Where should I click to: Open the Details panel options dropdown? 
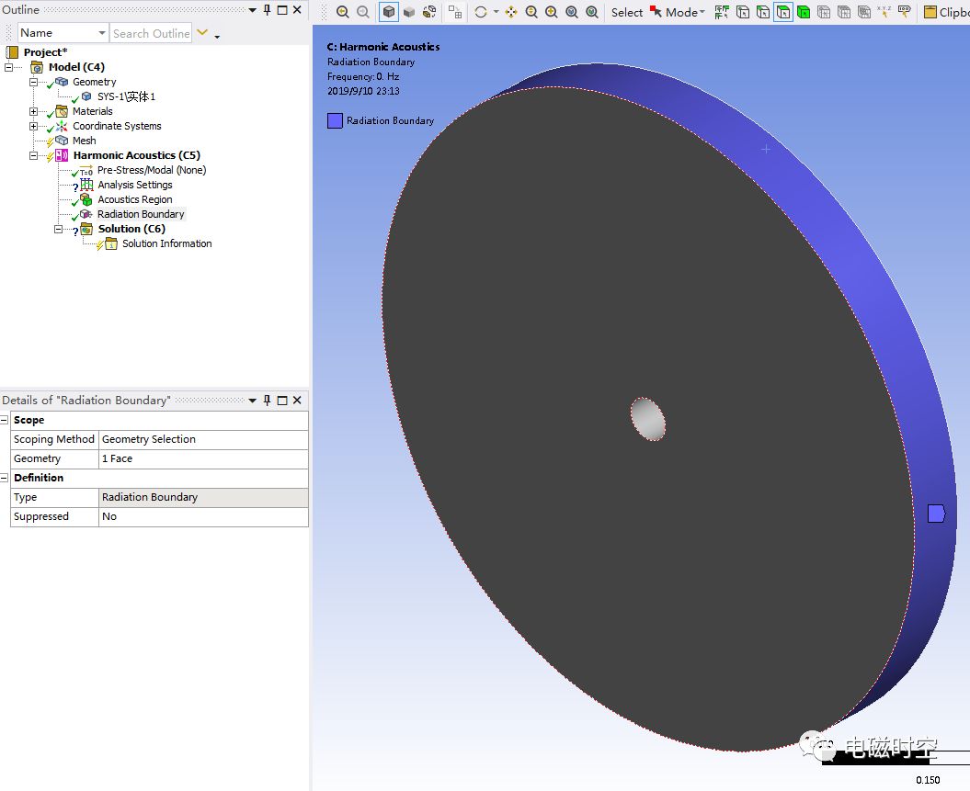pos(253,401)
